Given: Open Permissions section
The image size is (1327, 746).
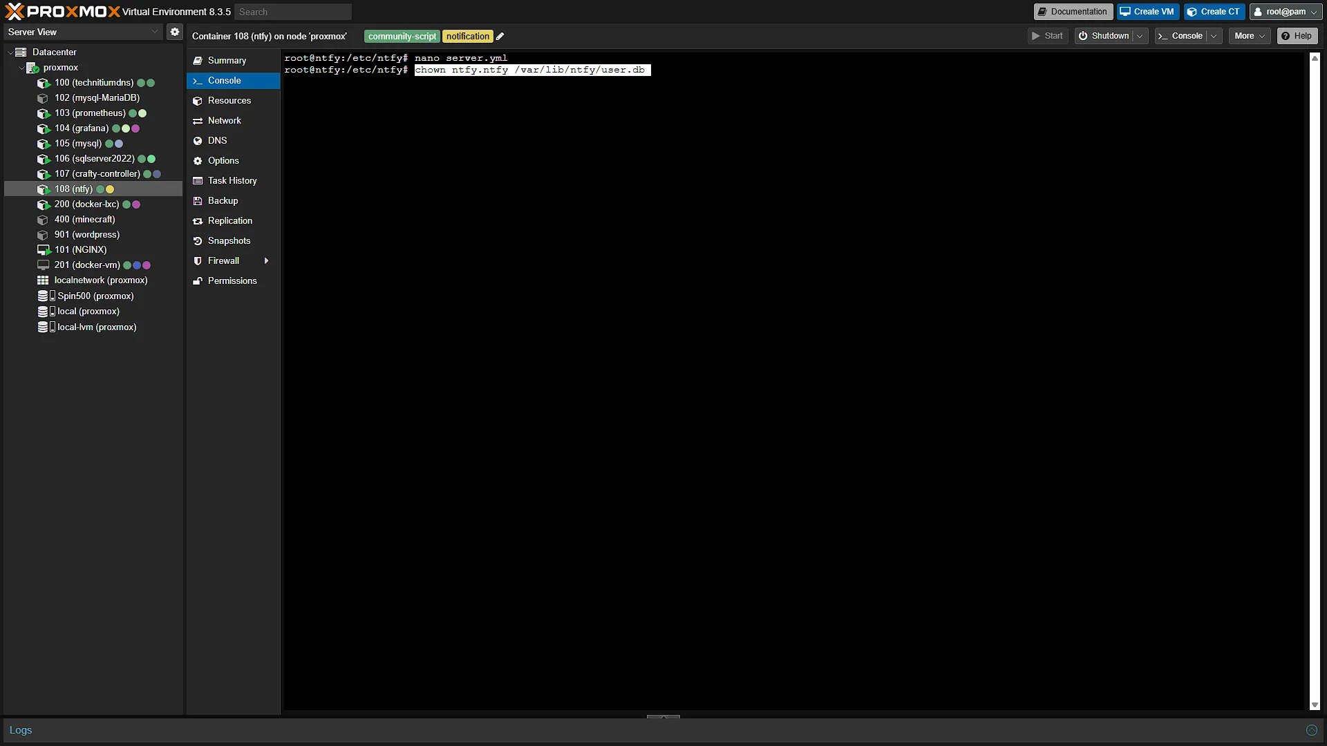Looking at the screenshot, I should (233, 281).
